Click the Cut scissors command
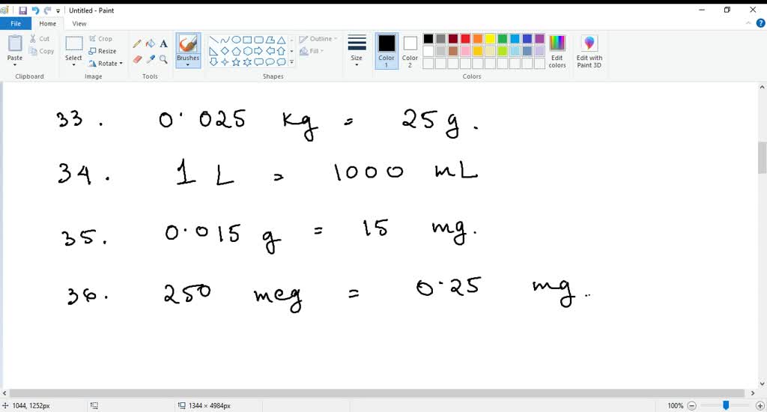Viewport: 767px width, 412px height. pos(40,39)
